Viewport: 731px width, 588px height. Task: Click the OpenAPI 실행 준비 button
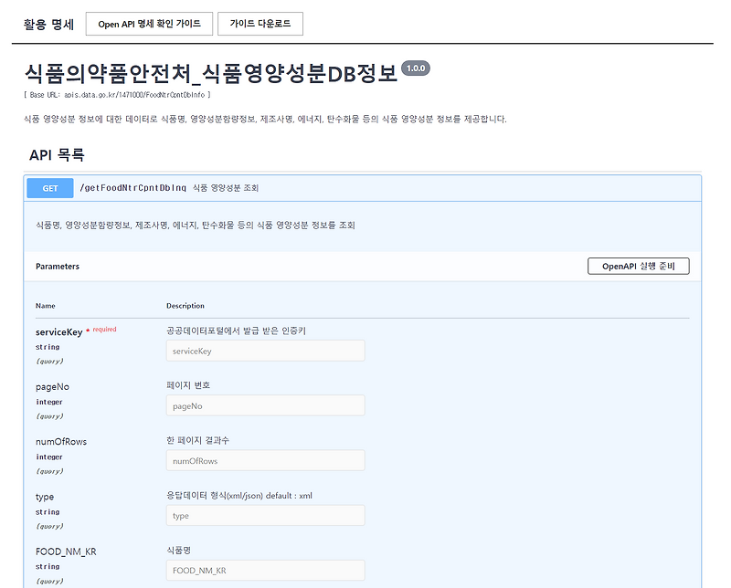point(640,266)
